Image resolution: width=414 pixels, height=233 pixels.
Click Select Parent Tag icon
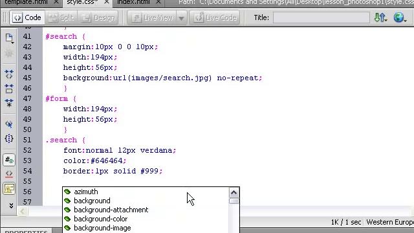point(9,124)
